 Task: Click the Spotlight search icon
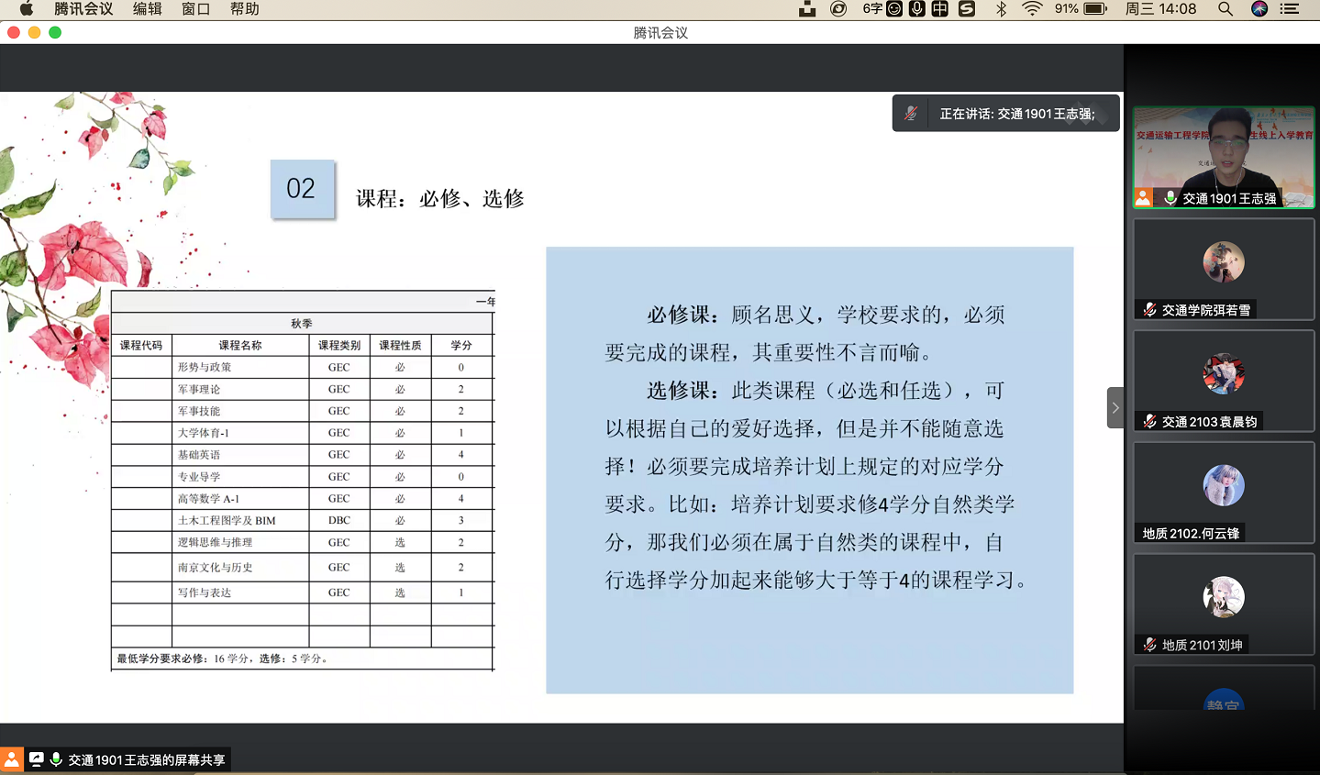pyautogui.click(x=1225, y=9)
